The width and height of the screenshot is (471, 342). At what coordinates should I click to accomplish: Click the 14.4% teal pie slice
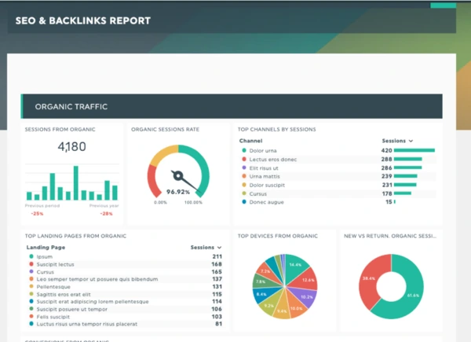click(x=295, y=266)
